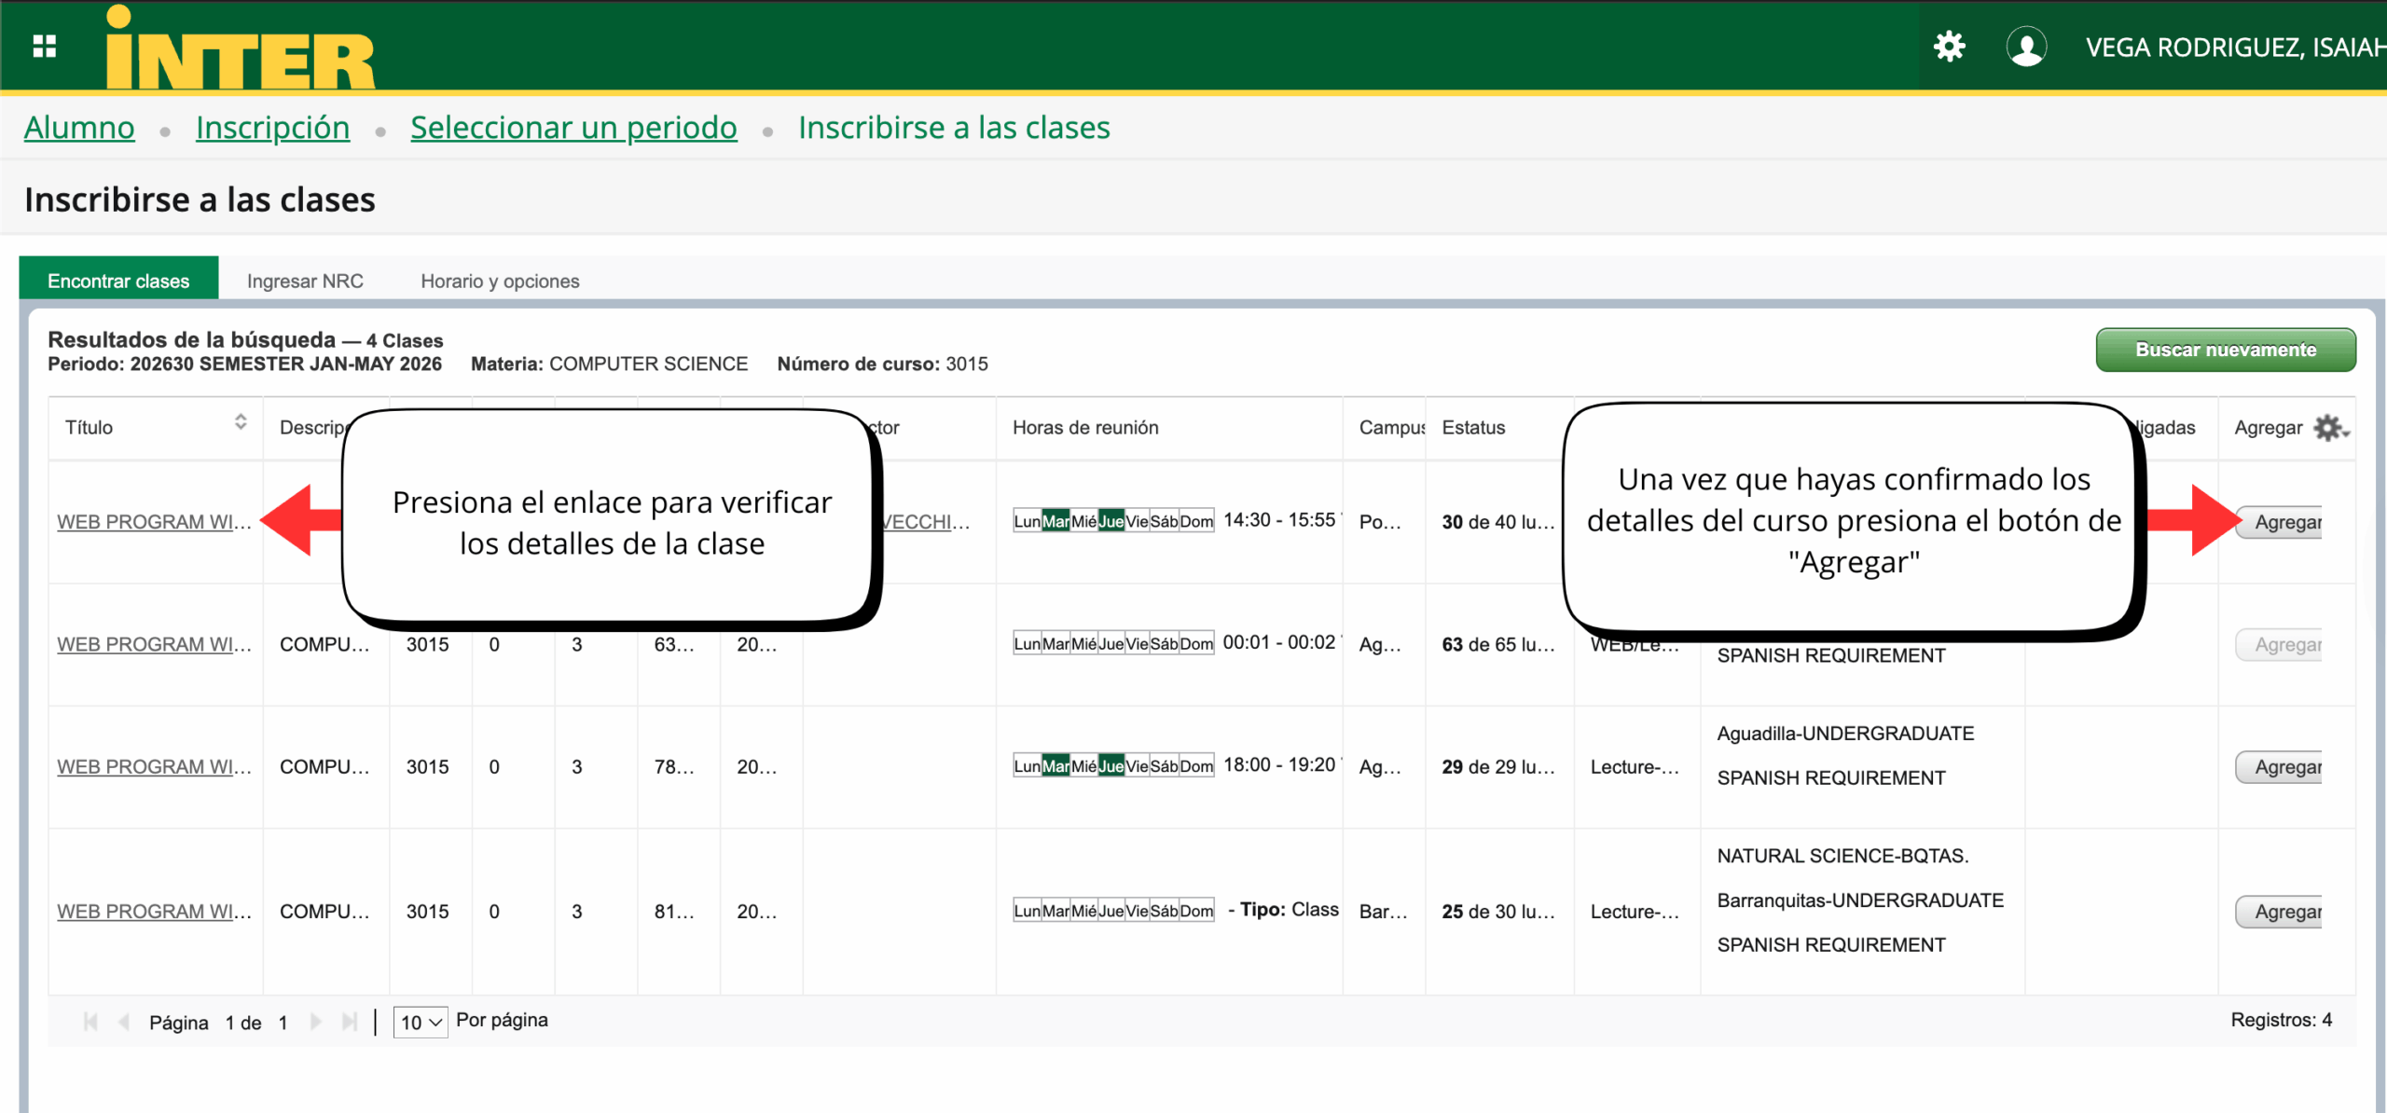Go to first page icon
The height and width of the screenshot is (1113, 2387).
pos(90,1022)
